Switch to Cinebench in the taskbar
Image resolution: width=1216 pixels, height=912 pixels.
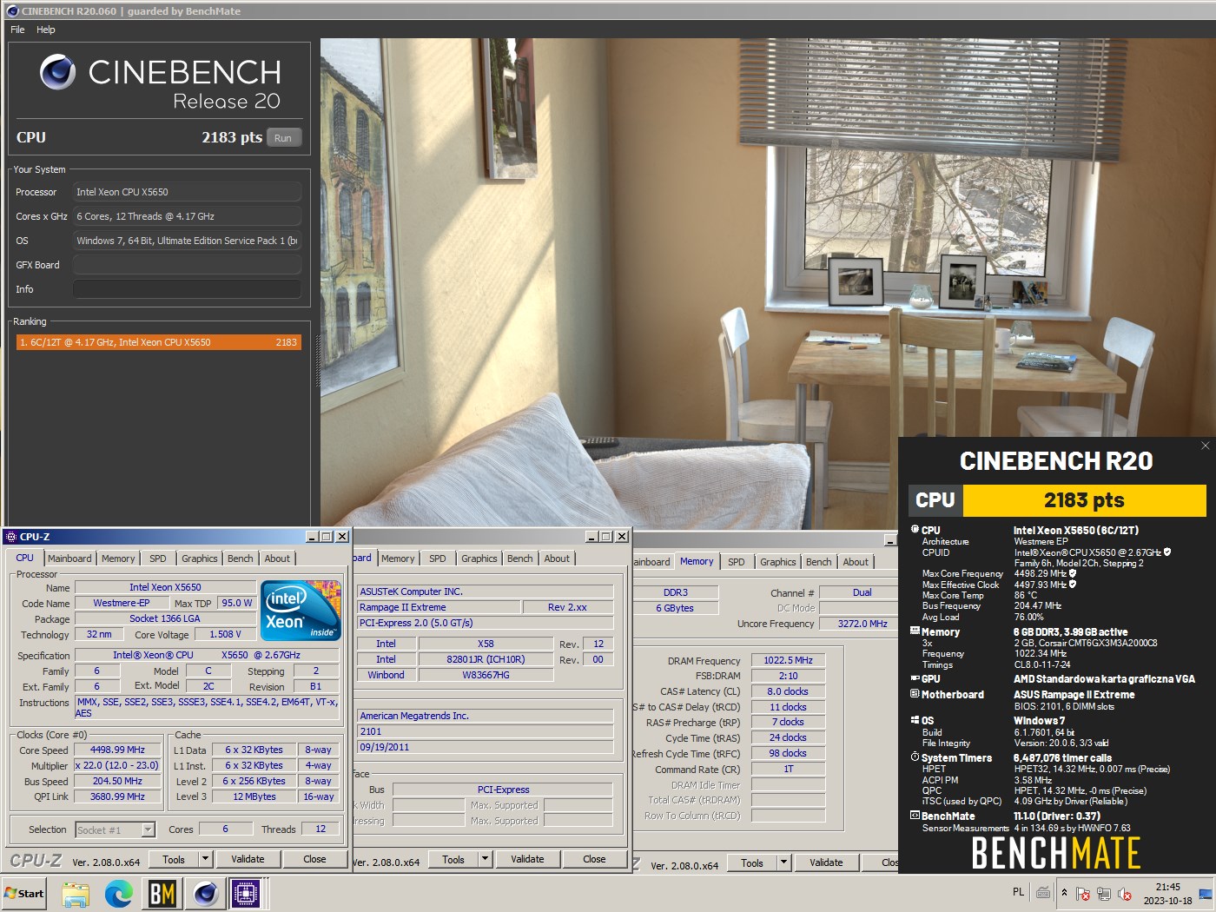click(x=206, y=893)
